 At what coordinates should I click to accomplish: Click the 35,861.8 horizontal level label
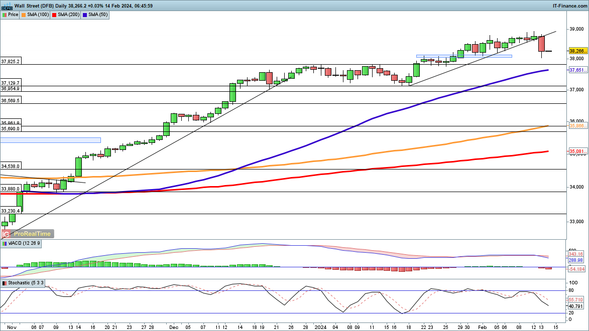click(11, 123)
